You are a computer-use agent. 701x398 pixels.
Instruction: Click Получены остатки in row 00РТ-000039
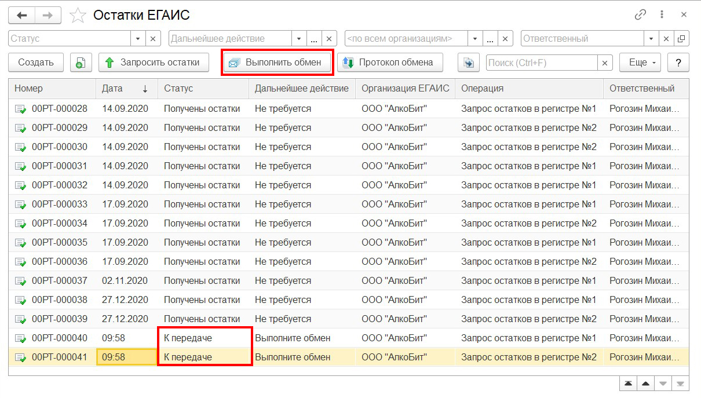pos(202,319)
